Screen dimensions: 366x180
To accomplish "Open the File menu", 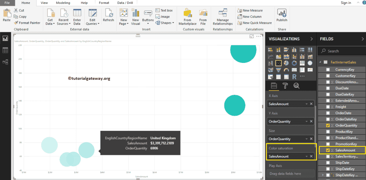I will pyautogui.click(x=7, y=3).
